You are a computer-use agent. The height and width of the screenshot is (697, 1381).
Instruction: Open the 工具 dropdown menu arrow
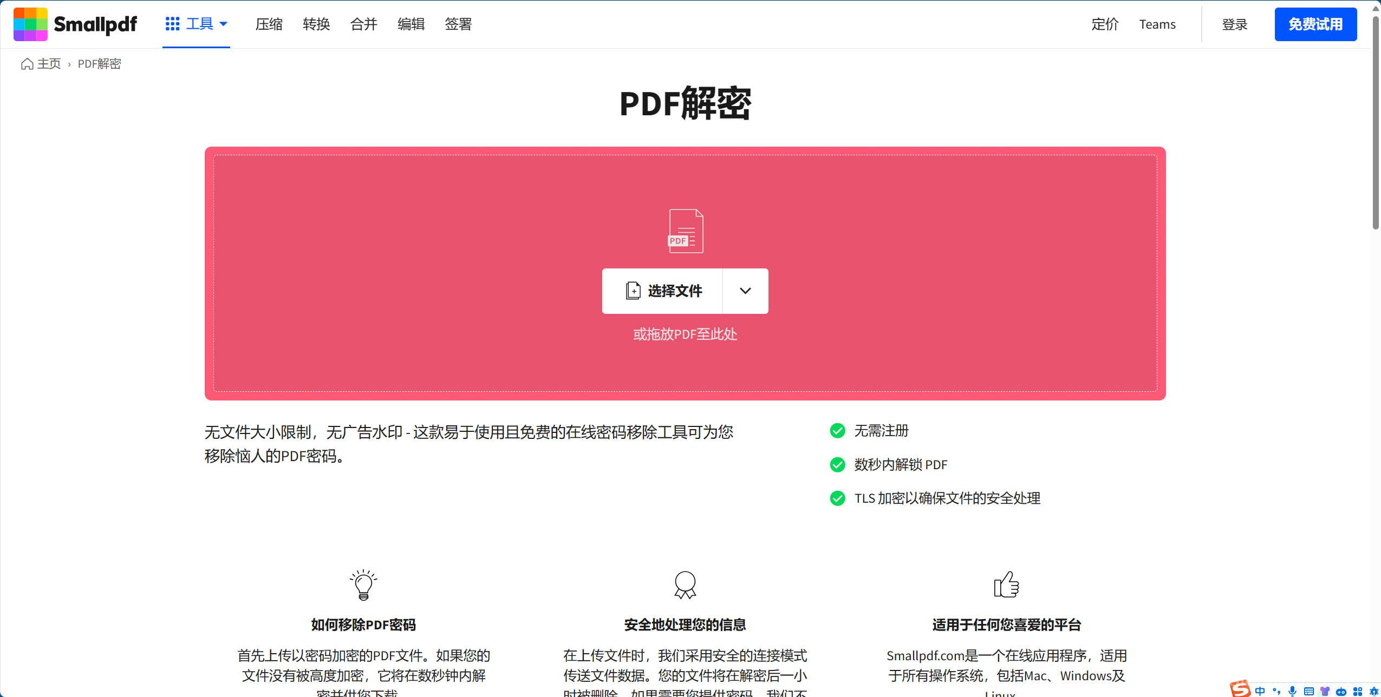pos(223,24)
